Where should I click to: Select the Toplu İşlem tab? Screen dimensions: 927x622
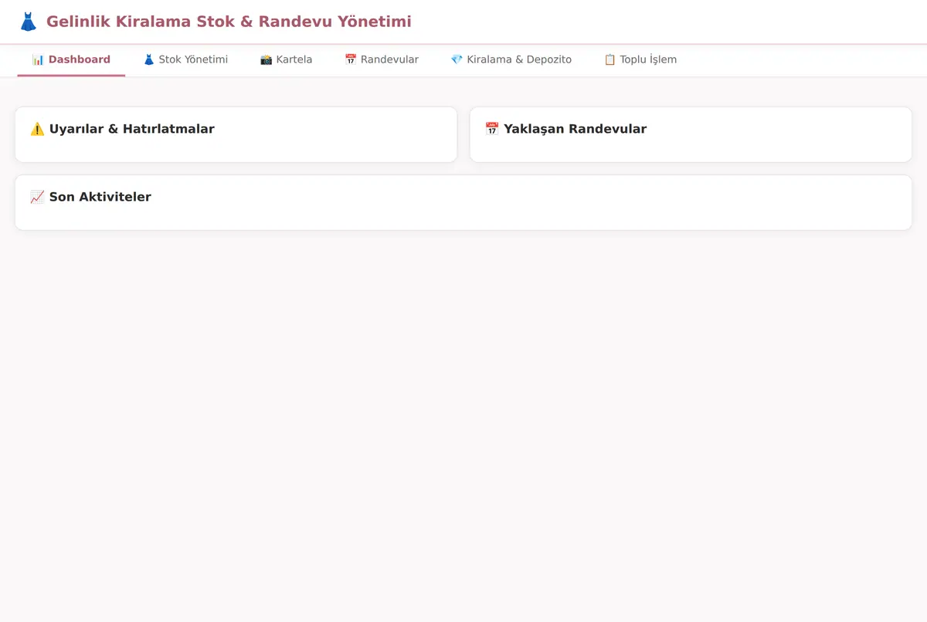(640, 59)
